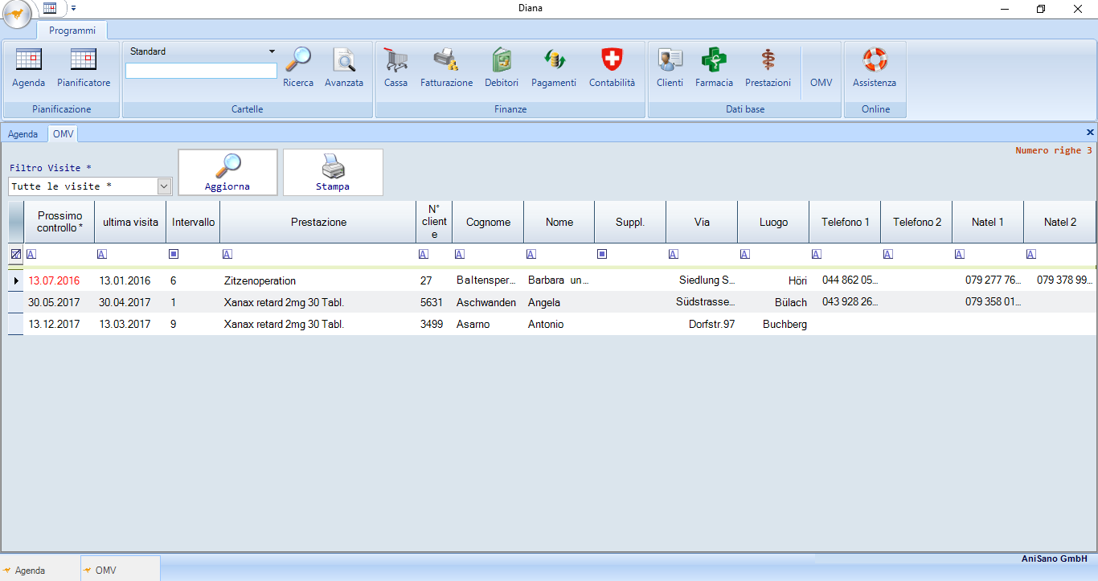The width and height of the screenshot is (1098, 581).
Task: Open the Cassa shopping cart
Action: pyautogui.click(x=396, y=68)
